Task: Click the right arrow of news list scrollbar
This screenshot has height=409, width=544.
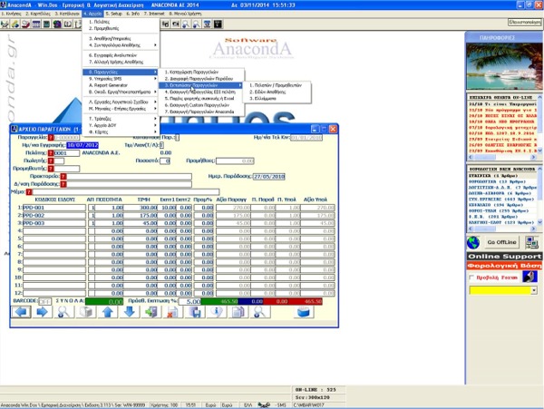Action: click(534, 158)
